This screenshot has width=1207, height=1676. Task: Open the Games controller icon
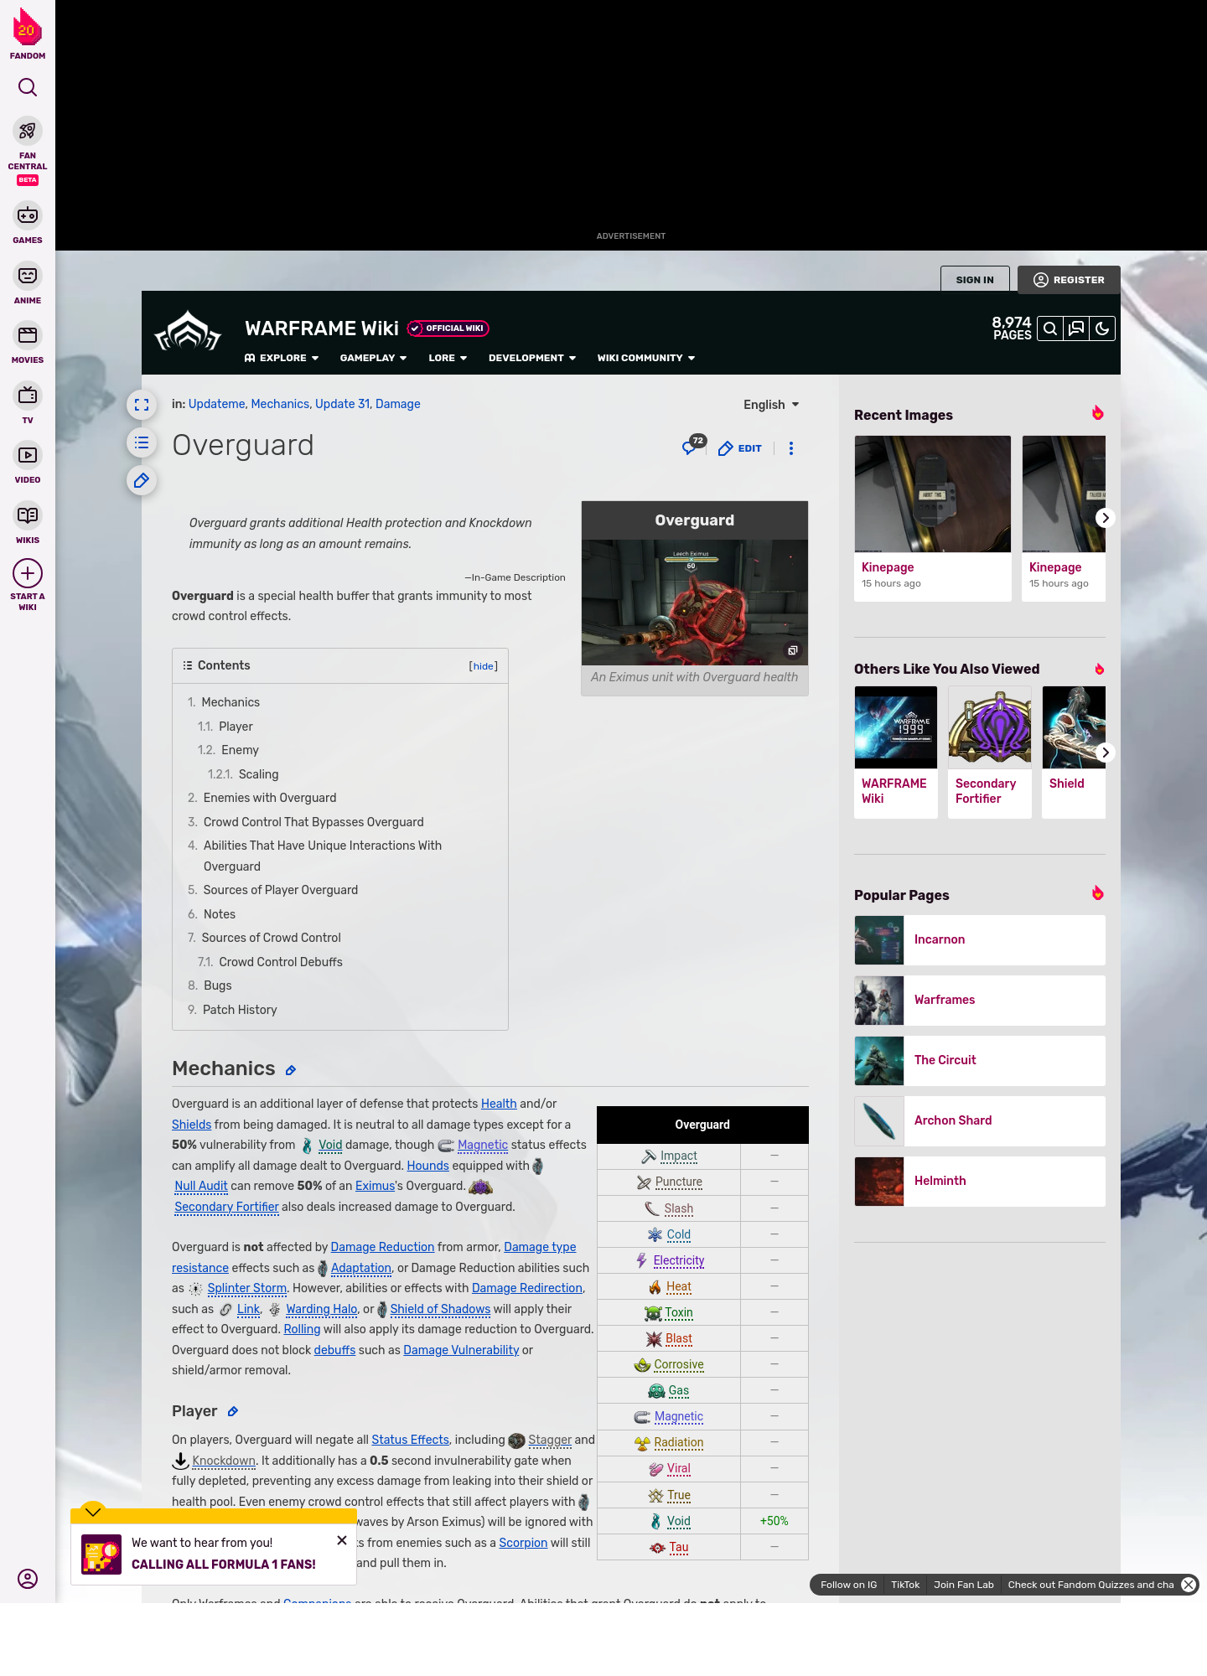(28, 215)
